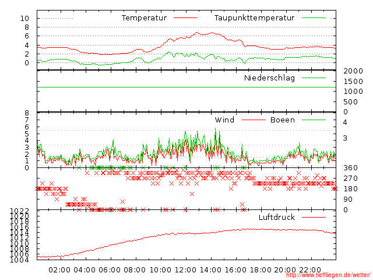373x280 pixels.
Task: Click the Taupunkttemperatur legend label
Action: point(254,18)
